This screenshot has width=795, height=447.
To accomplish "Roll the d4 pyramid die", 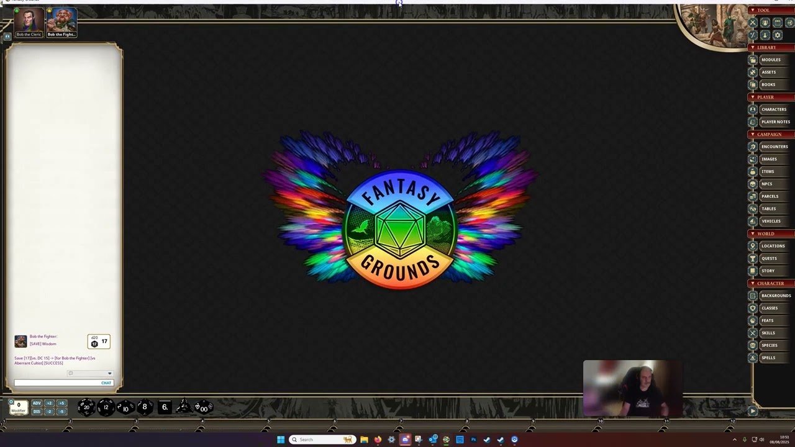I will tap(184, 407).
